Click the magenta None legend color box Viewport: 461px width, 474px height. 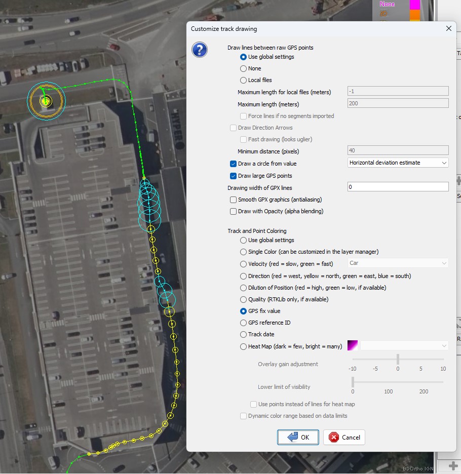(415, 4)
